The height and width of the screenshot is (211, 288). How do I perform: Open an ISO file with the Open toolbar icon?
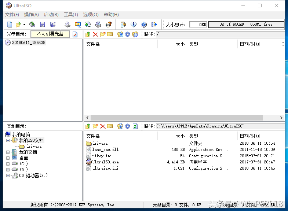(x=18, y=25)
